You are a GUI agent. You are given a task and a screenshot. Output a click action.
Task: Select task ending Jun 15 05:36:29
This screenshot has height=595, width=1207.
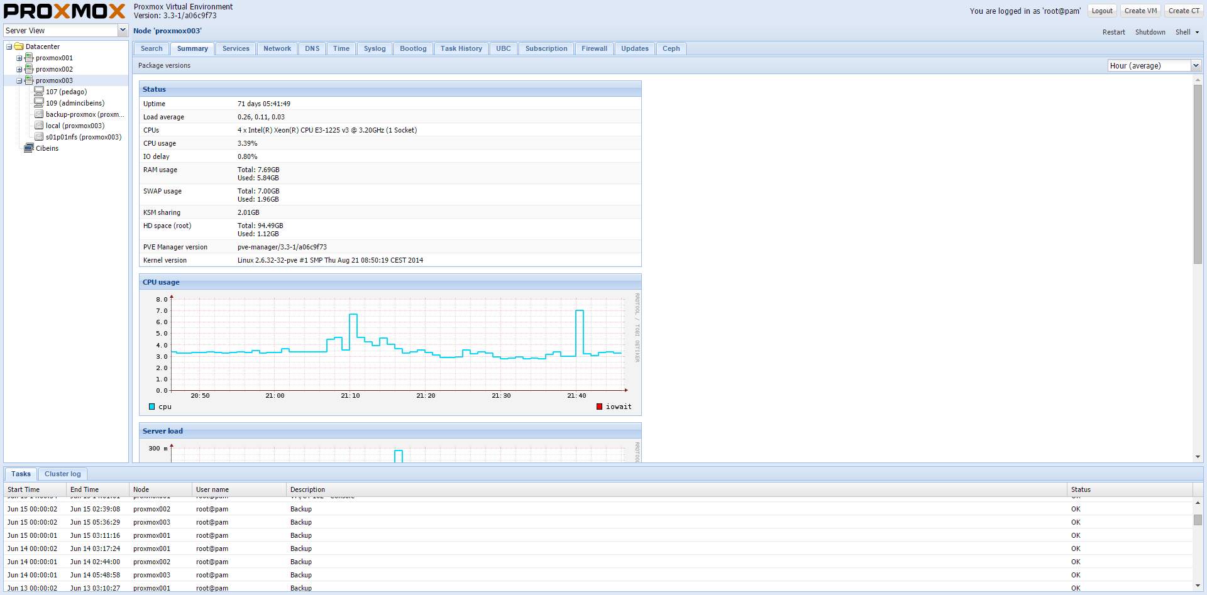point(599,522)
